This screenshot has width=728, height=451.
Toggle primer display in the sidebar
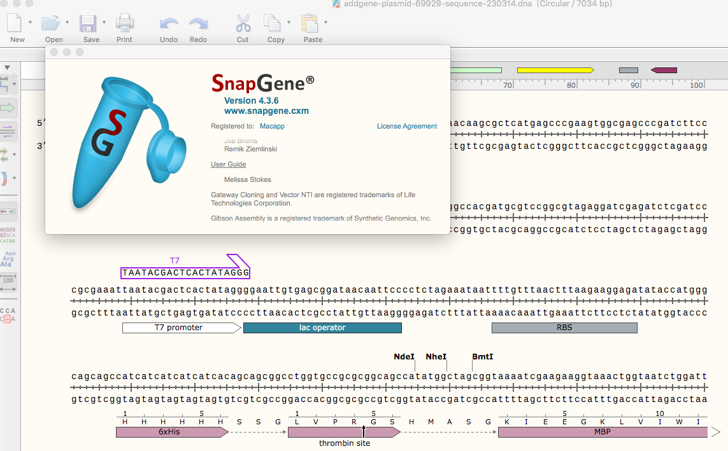click(8, 130)
